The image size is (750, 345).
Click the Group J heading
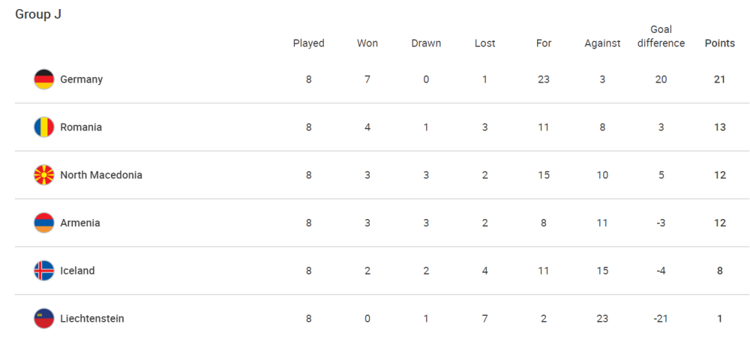click(38, 14)
